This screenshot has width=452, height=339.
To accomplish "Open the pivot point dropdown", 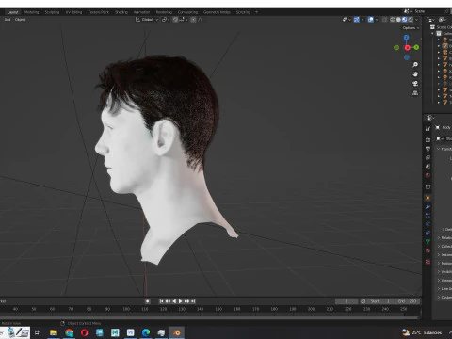I will point(166,20).
